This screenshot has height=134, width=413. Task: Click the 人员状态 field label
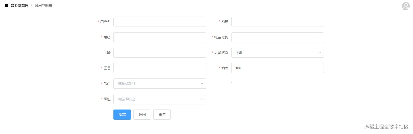click(x=221, y=53)
